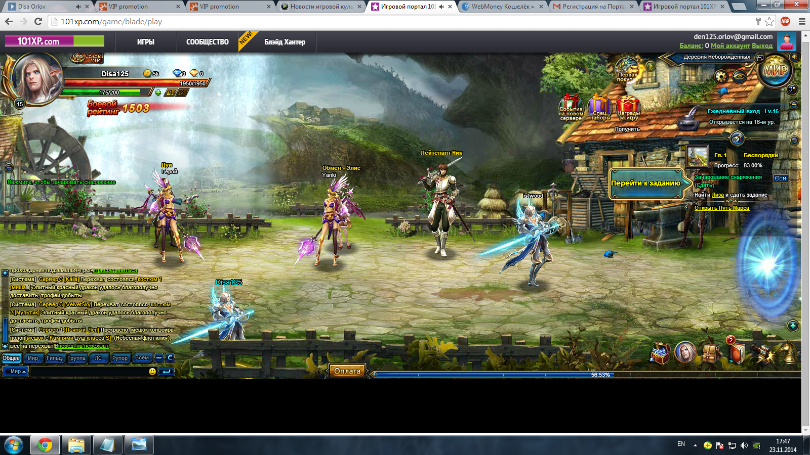Click the Adblock Plus extension icon
The height and width of the screenshot is (455, 810).
pos(785,21)
